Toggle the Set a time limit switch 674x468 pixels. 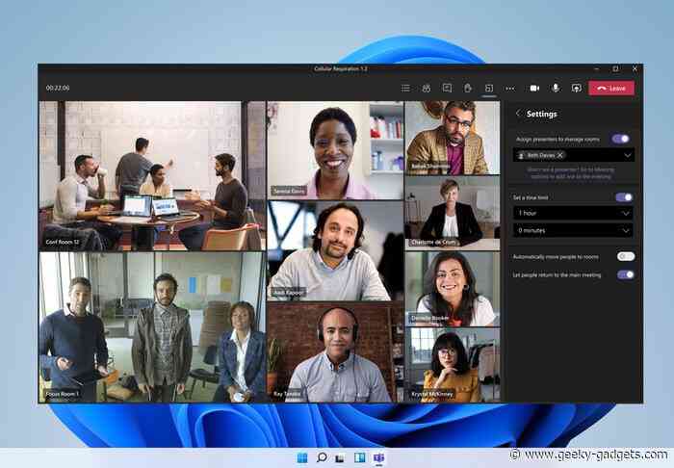[624, 197]
